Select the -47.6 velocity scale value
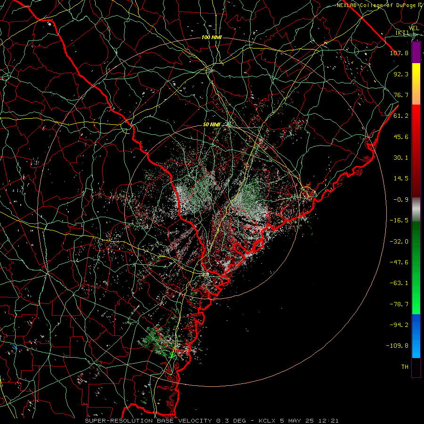This screenshot has width=424, height=424. 399,262
